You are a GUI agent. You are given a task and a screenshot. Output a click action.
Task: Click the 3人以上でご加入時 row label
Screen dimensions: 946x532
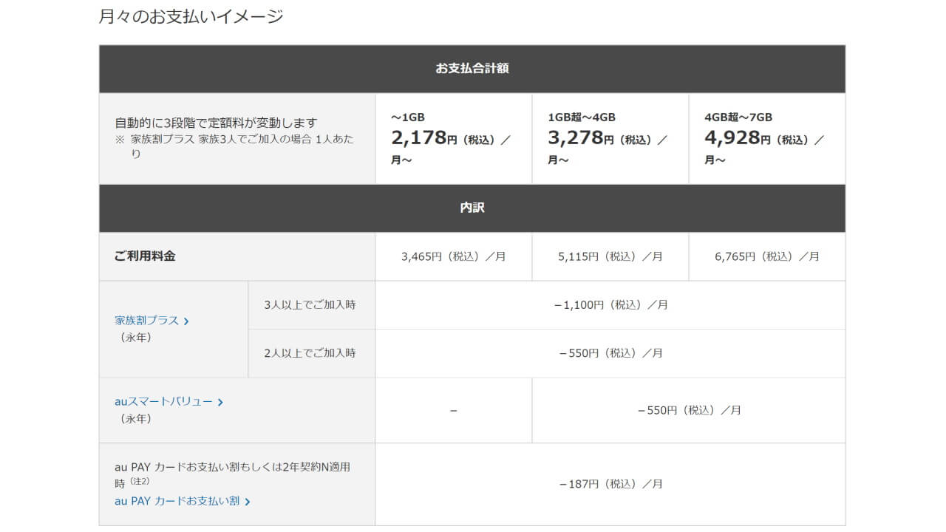pos(310,304)
